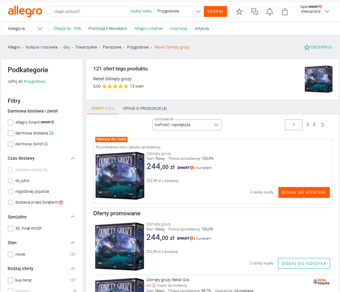
Task: Click the SMART badge beside Allegro Smart! filter
Action: [x=47, y=122]
